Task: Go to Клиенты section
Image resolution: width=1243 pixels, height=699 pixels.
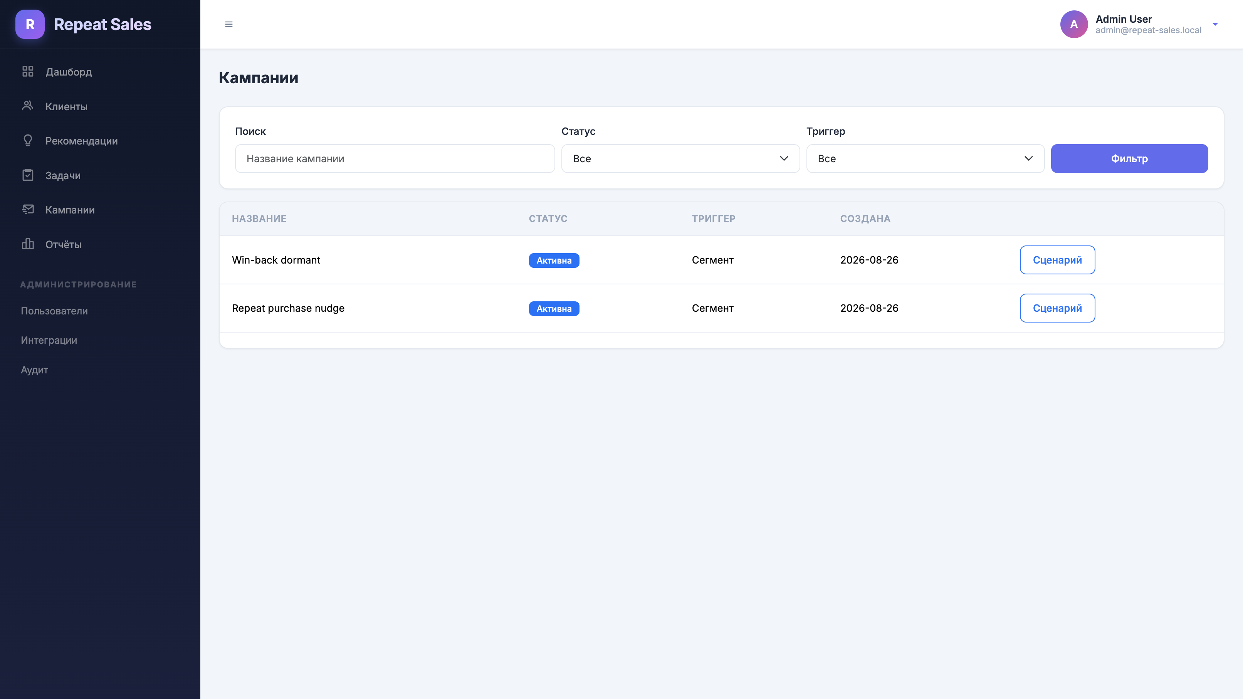Action: pos(67,107)
